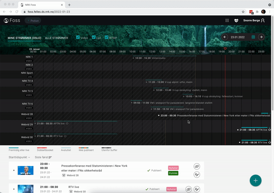Viewport: 274px width, 193px height.
Task: Select evening 21:00 APTN live event
Action: [253, 130]
